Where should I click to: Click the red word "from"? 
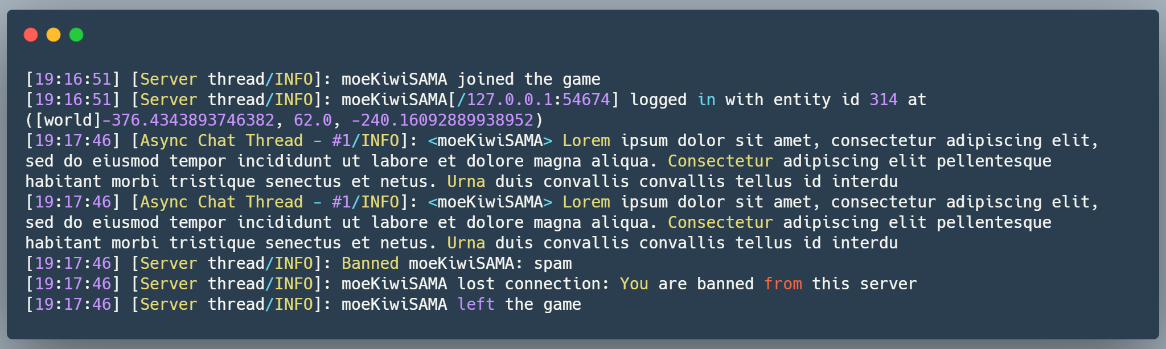click(783, 284)
